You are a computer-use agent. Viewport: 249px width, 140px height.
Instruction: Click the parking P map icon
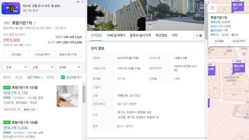244,54
